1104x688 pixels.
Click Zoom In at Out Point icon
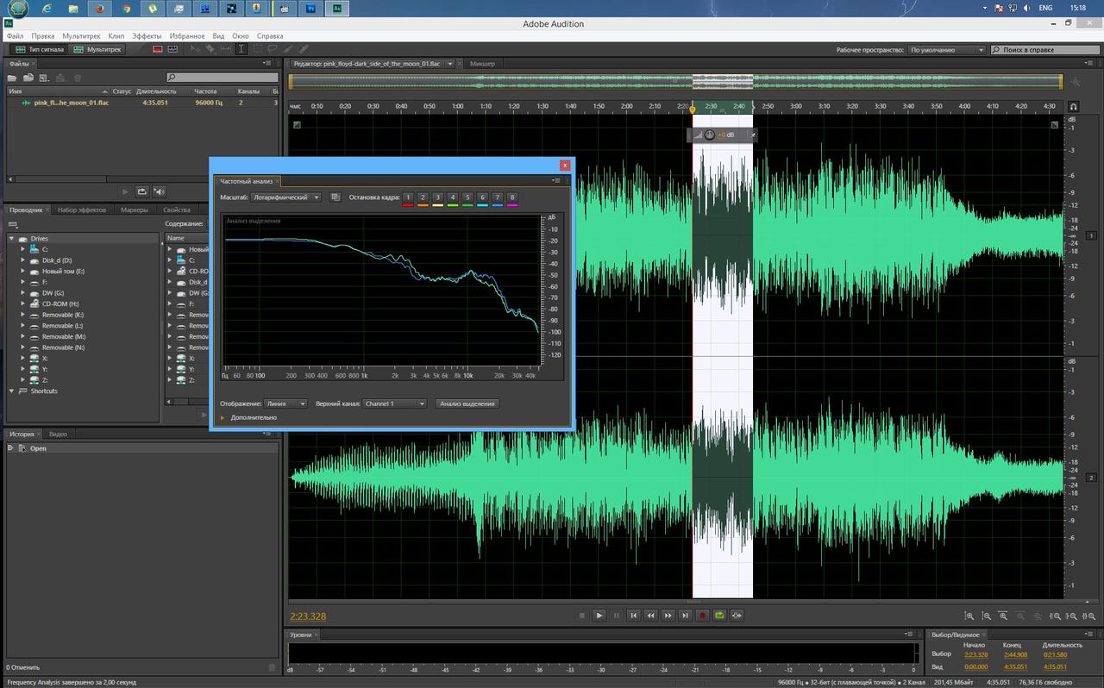[1070, 616]
